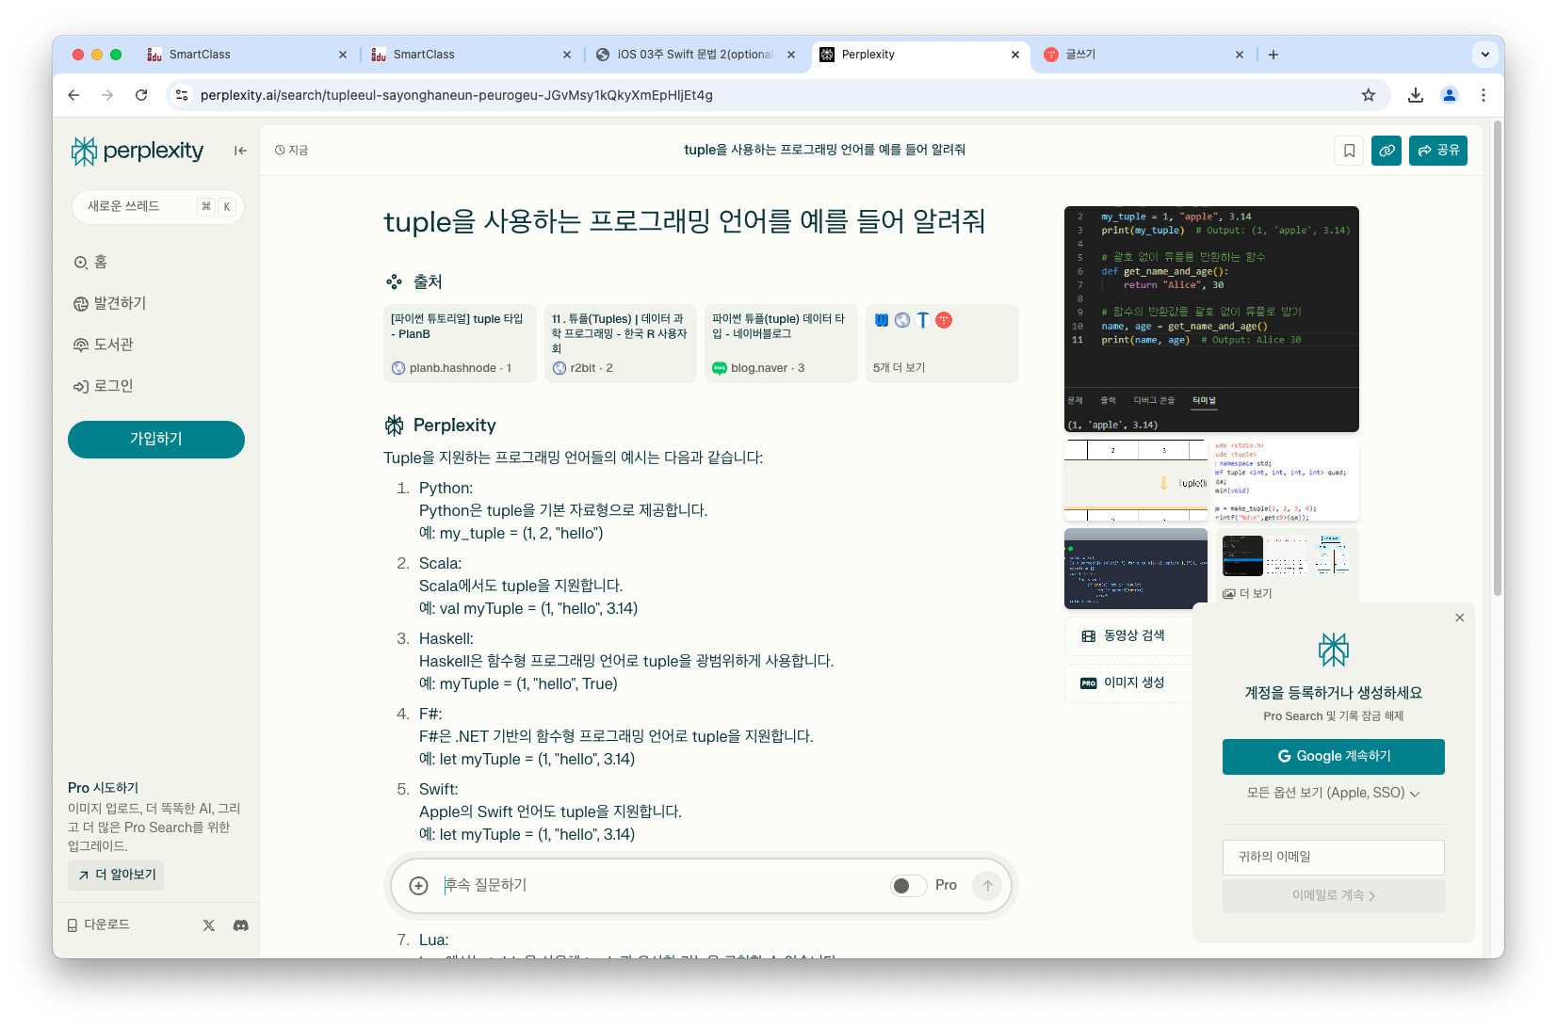Collapse the Perplexity sidebar
Viewport: 1557px width, 1028px height.
240,151
